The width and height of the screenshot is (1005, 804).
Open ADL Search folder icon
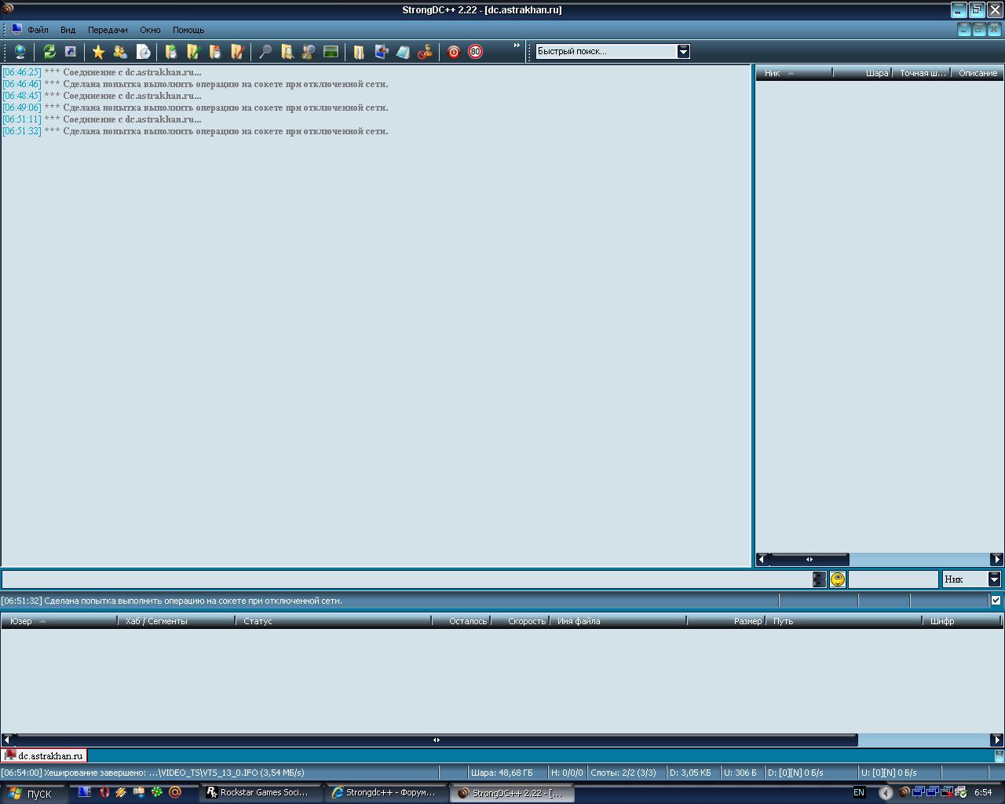tap(287, 52)
